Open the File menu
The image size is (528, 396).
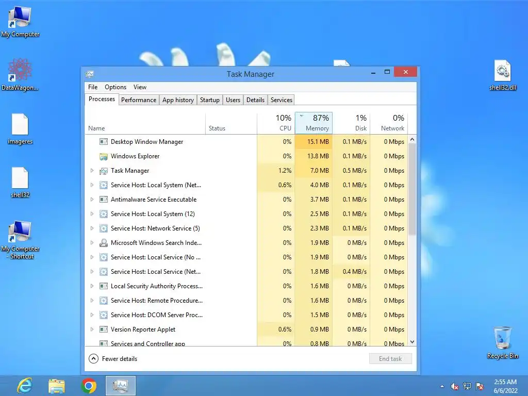tap(93, 87)
